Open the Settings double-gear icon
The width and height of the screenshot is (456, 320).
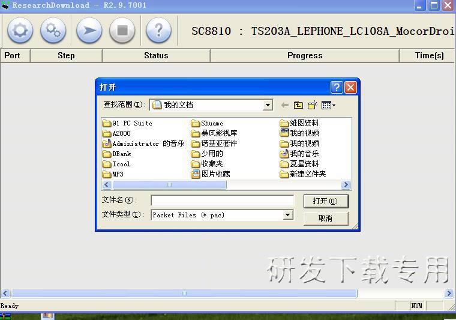pyautogui.click(x=53, y=30)
